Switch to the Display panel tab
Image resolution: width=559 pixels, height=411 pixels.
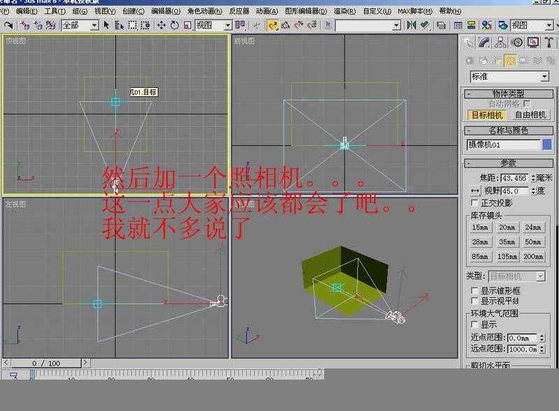pyautogui.click(x=533, y=43)
